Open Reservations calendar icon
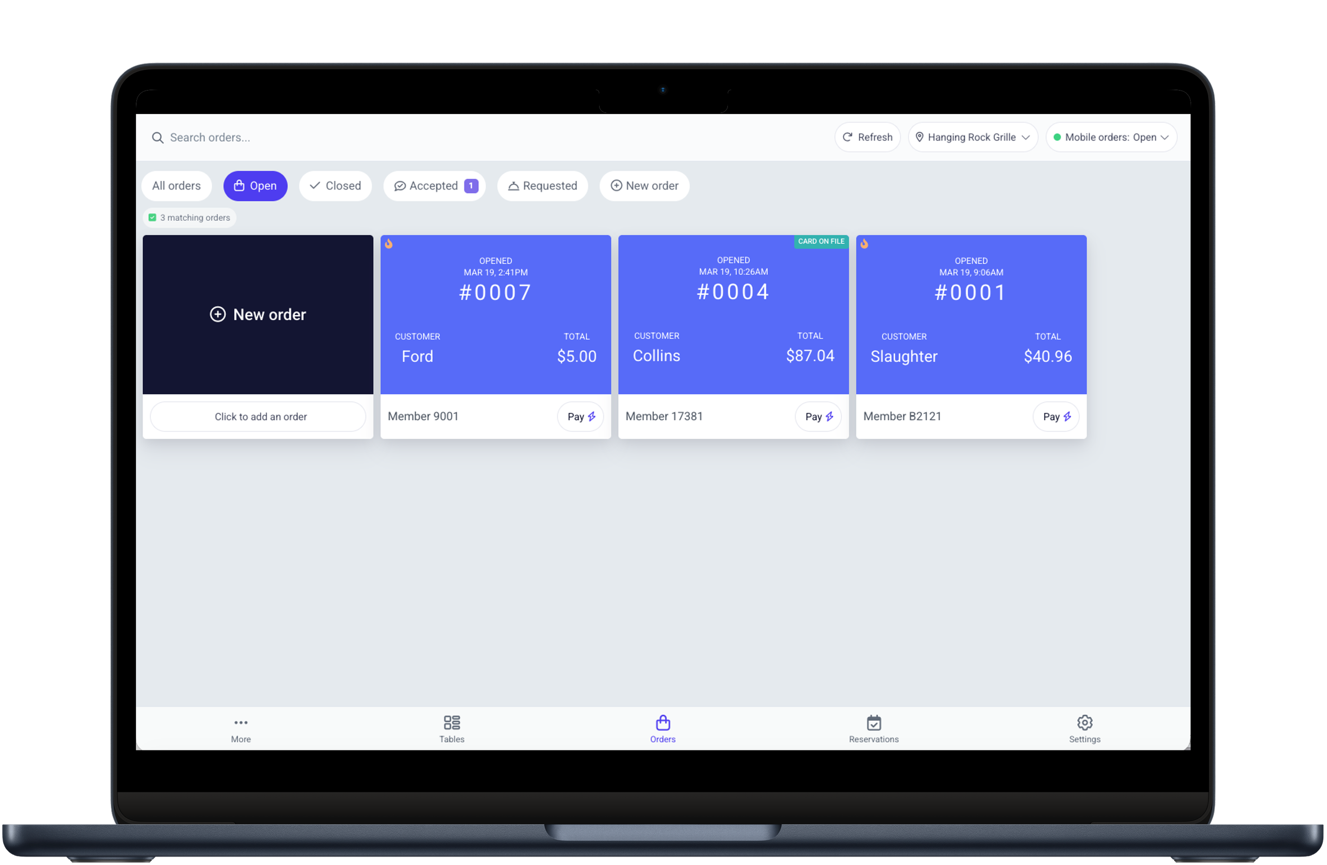Image resolution: width=1327 pixels, height=865 pixels. pos(874,723)
